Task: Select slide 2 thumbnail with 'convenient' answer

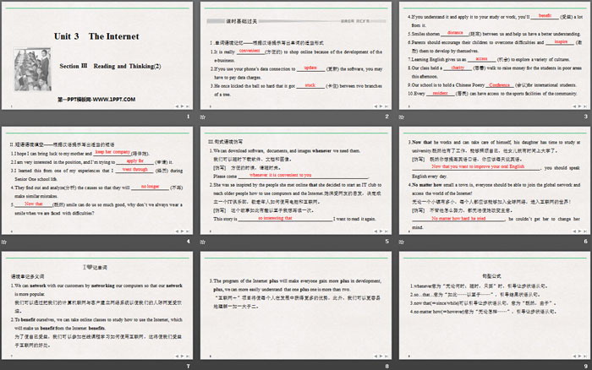Action: click(296, 56)
